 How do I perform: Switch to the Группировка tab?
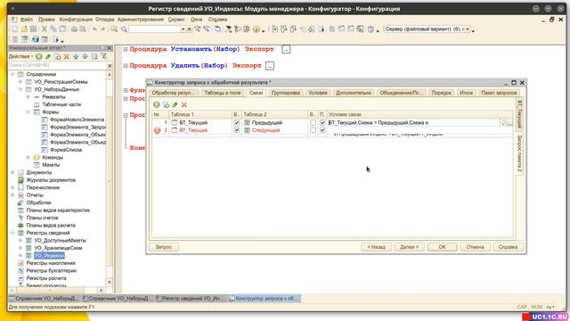(x=286, y=93)
